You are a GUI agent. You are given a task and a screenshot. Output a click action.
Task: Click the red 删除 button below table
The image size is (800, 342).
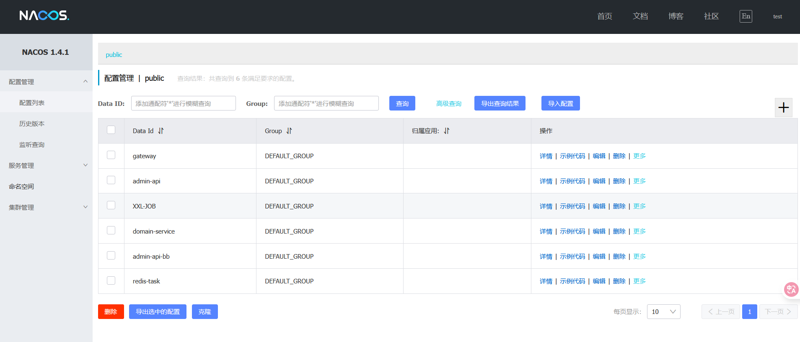pos(111,312)
